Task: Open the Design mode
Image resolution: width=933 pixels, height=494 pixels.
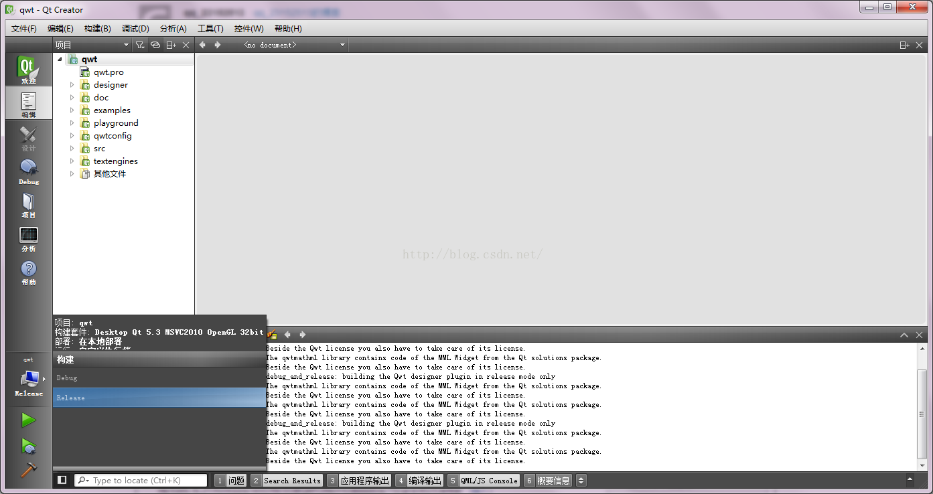Action: [x=28, y=137]
